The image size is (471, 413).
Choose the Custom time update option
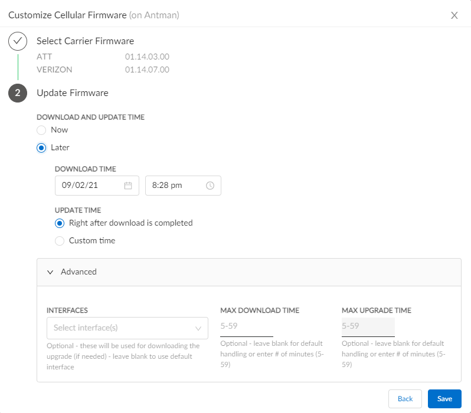tap(60, 241)
